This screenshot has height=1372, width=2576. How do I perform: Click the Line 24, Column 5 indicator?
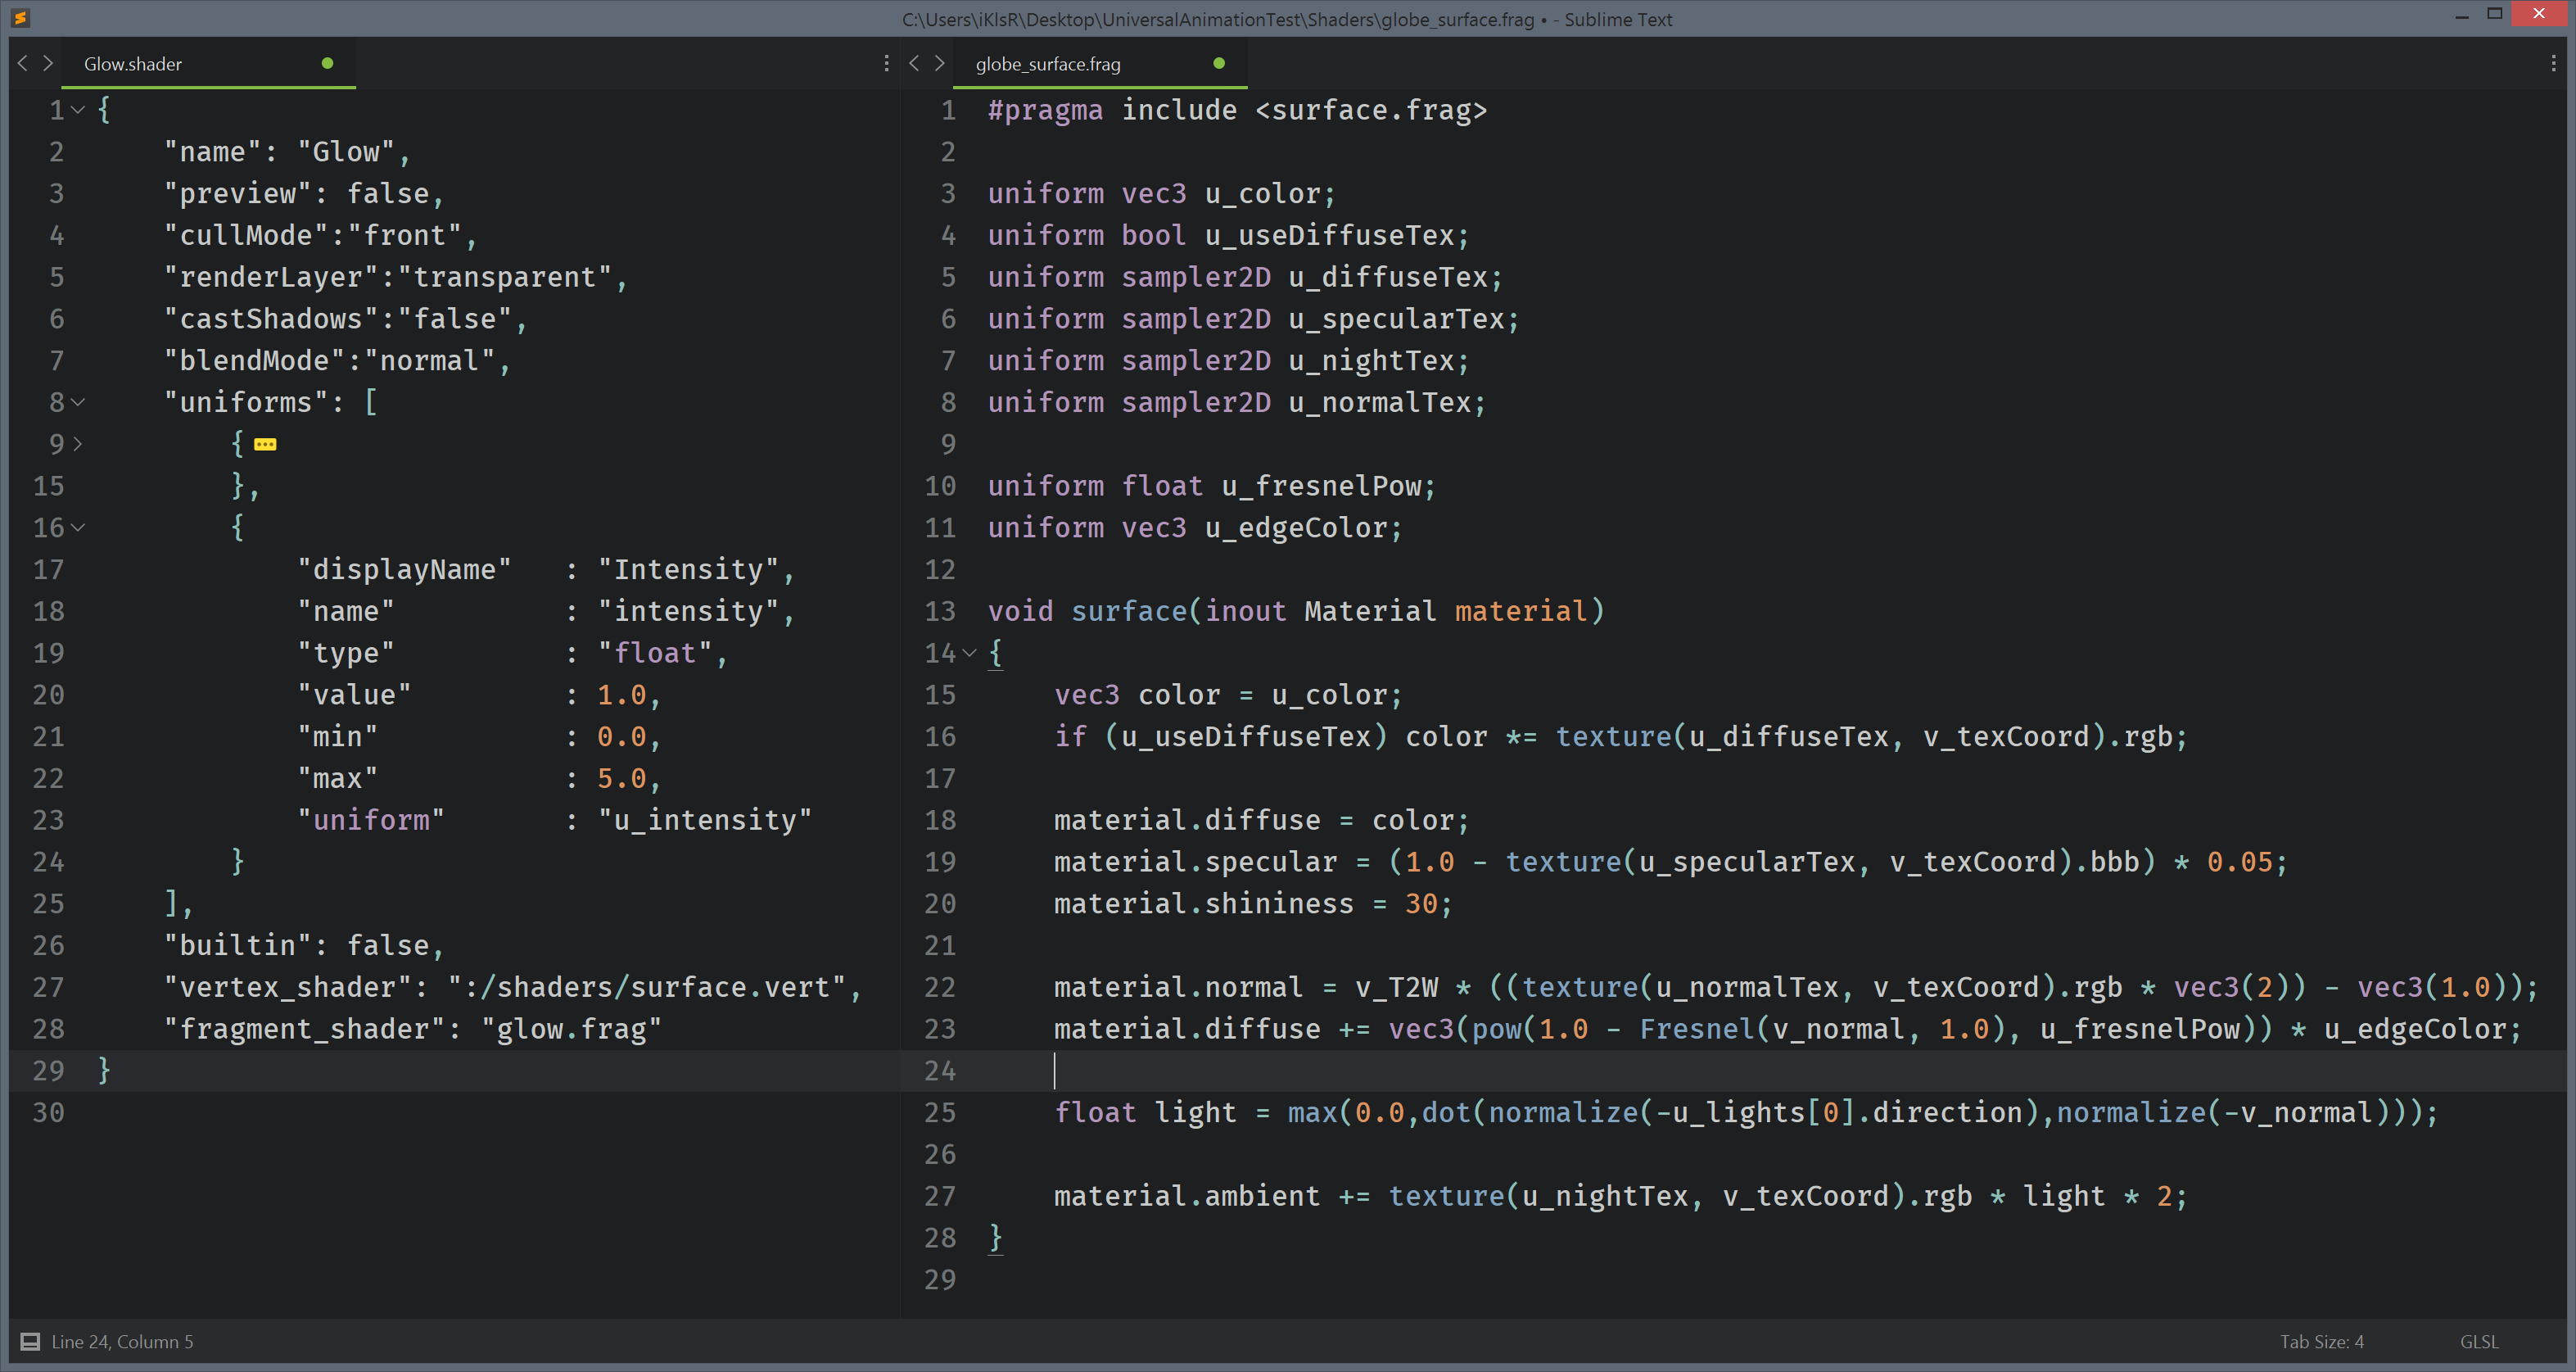[x=122, y=1342]
